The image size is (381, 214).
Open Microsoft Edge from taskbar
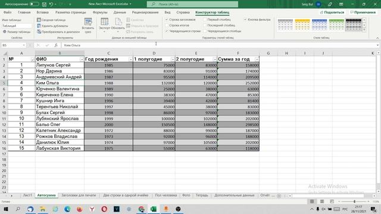67,209
